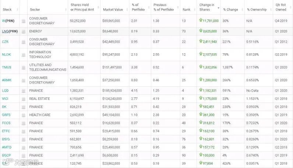Open the BGCP stock link
Viewport: 293px width, 168px height.
(x=6, y=156)
